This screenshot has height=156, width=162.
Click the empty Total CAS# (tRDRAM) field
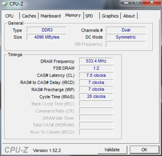point(96,125)
